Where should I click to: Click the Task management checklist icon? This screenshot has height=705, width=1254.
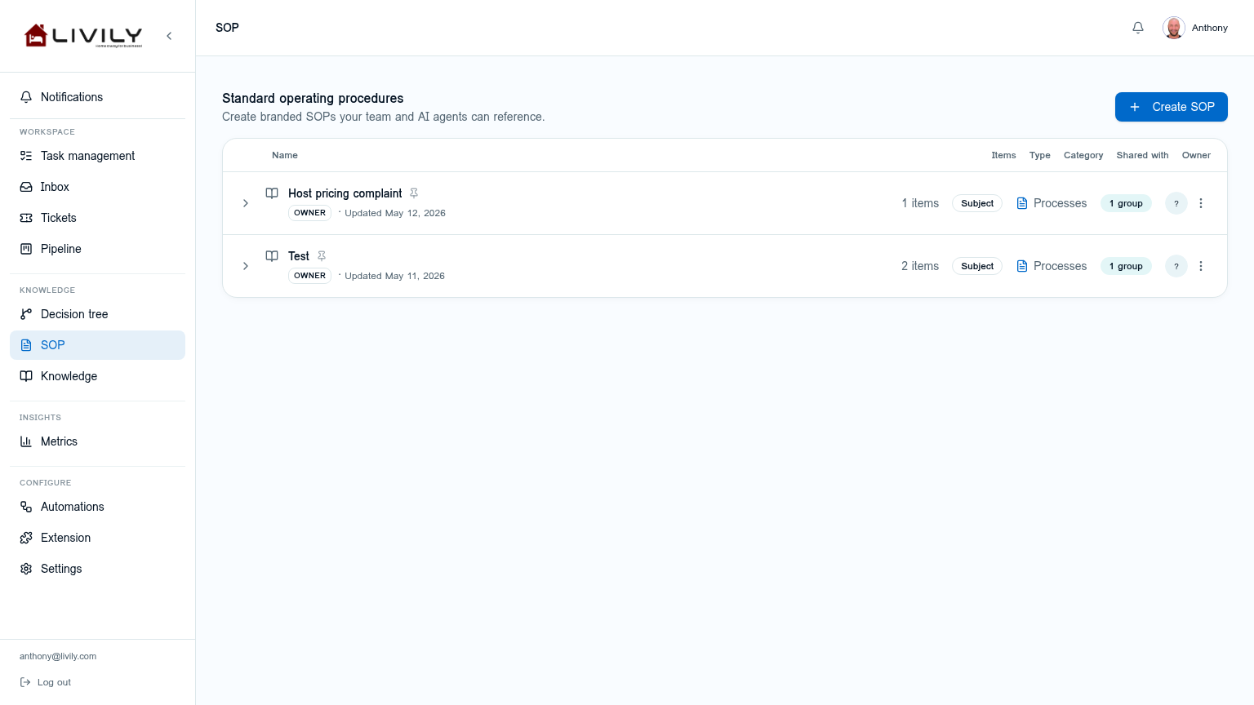tap(26, 156)
